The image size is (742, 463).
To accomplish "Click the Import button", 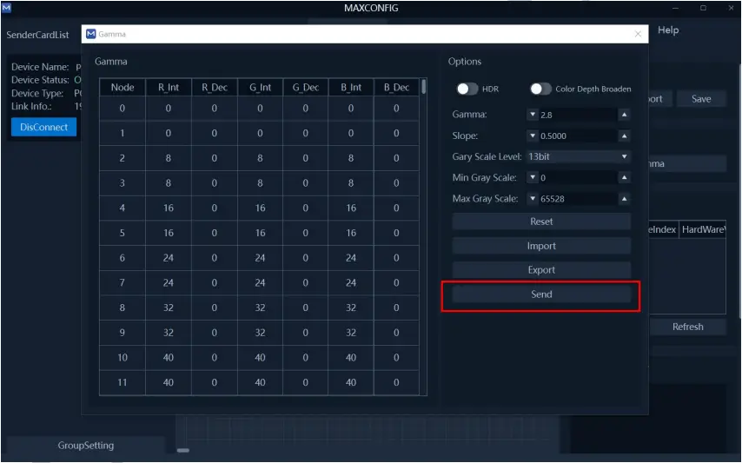I will [541, 246].
